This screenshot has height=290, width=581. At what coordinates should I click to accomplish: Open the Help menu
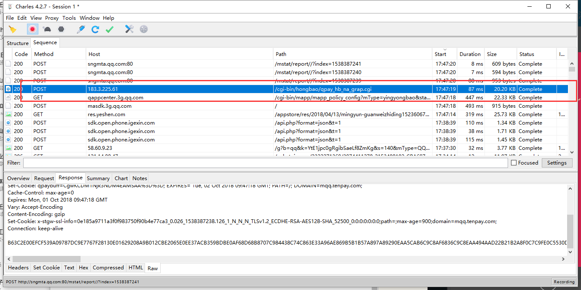click(x=108, y=18)
